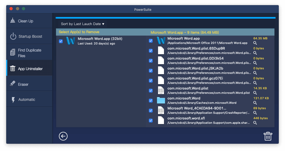285x151 pixels.
Task: Uncheck com.microsoft.word.sfl item
Action: point(151,121)
